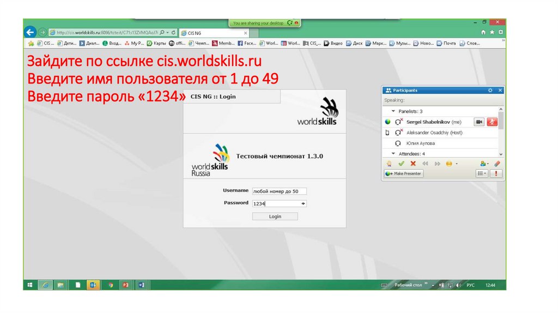Go to the browser Home icon
This screenshot has height=313, width=558.
(483, 32)
